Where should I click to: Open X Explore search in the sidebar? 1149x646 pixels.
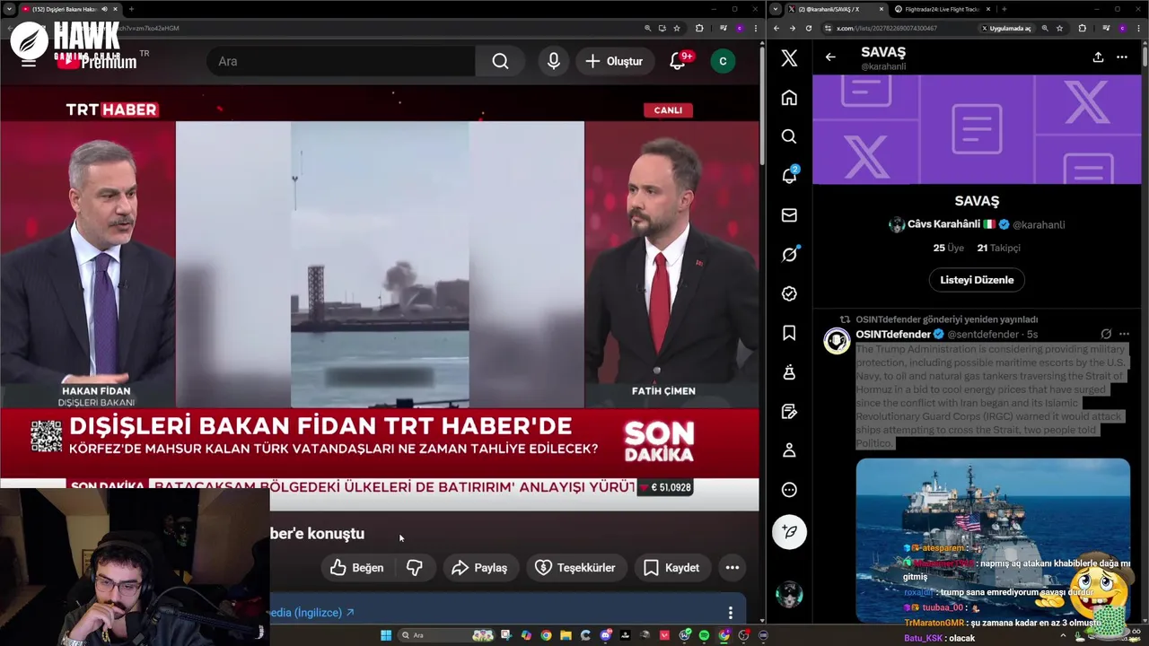tap(789, 136)
